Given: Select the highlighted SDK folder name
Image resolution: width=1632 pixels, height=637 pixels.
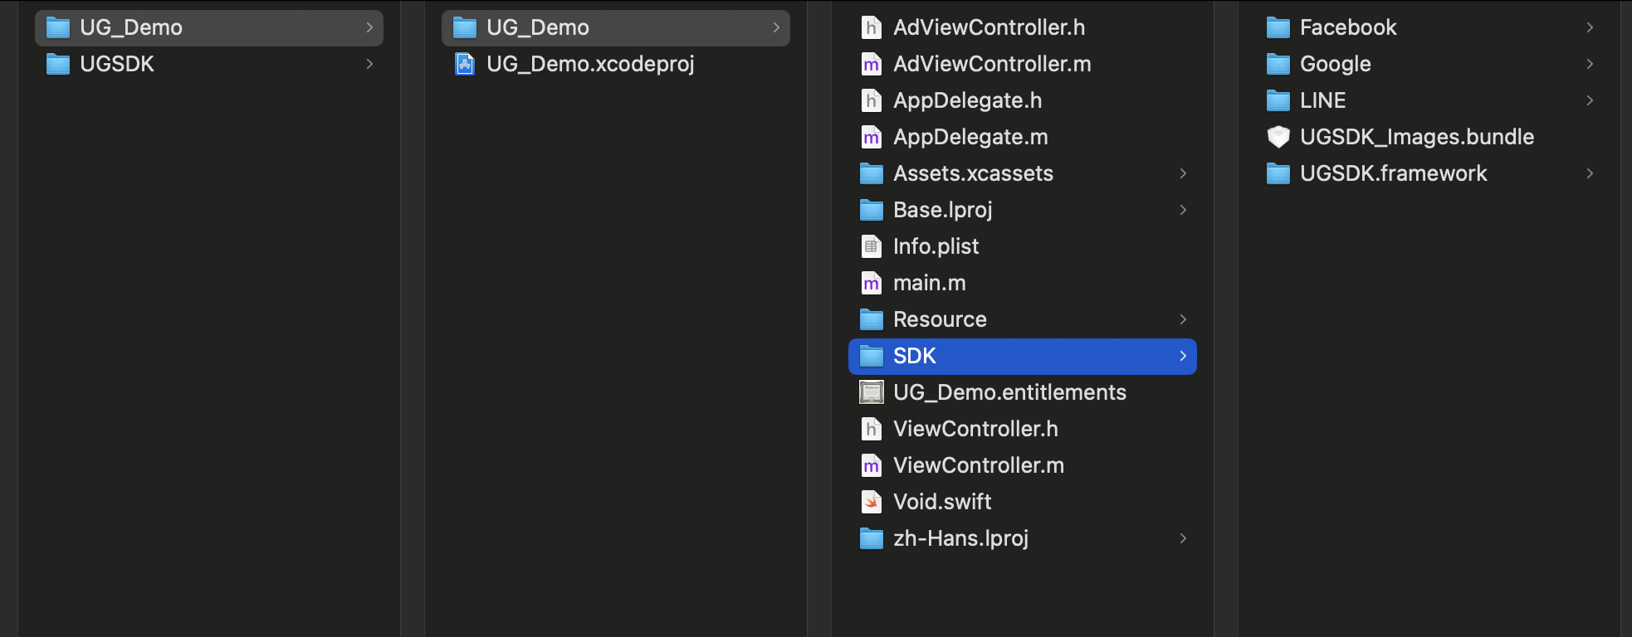Looking at the screenshot, I should coord(914,356).
